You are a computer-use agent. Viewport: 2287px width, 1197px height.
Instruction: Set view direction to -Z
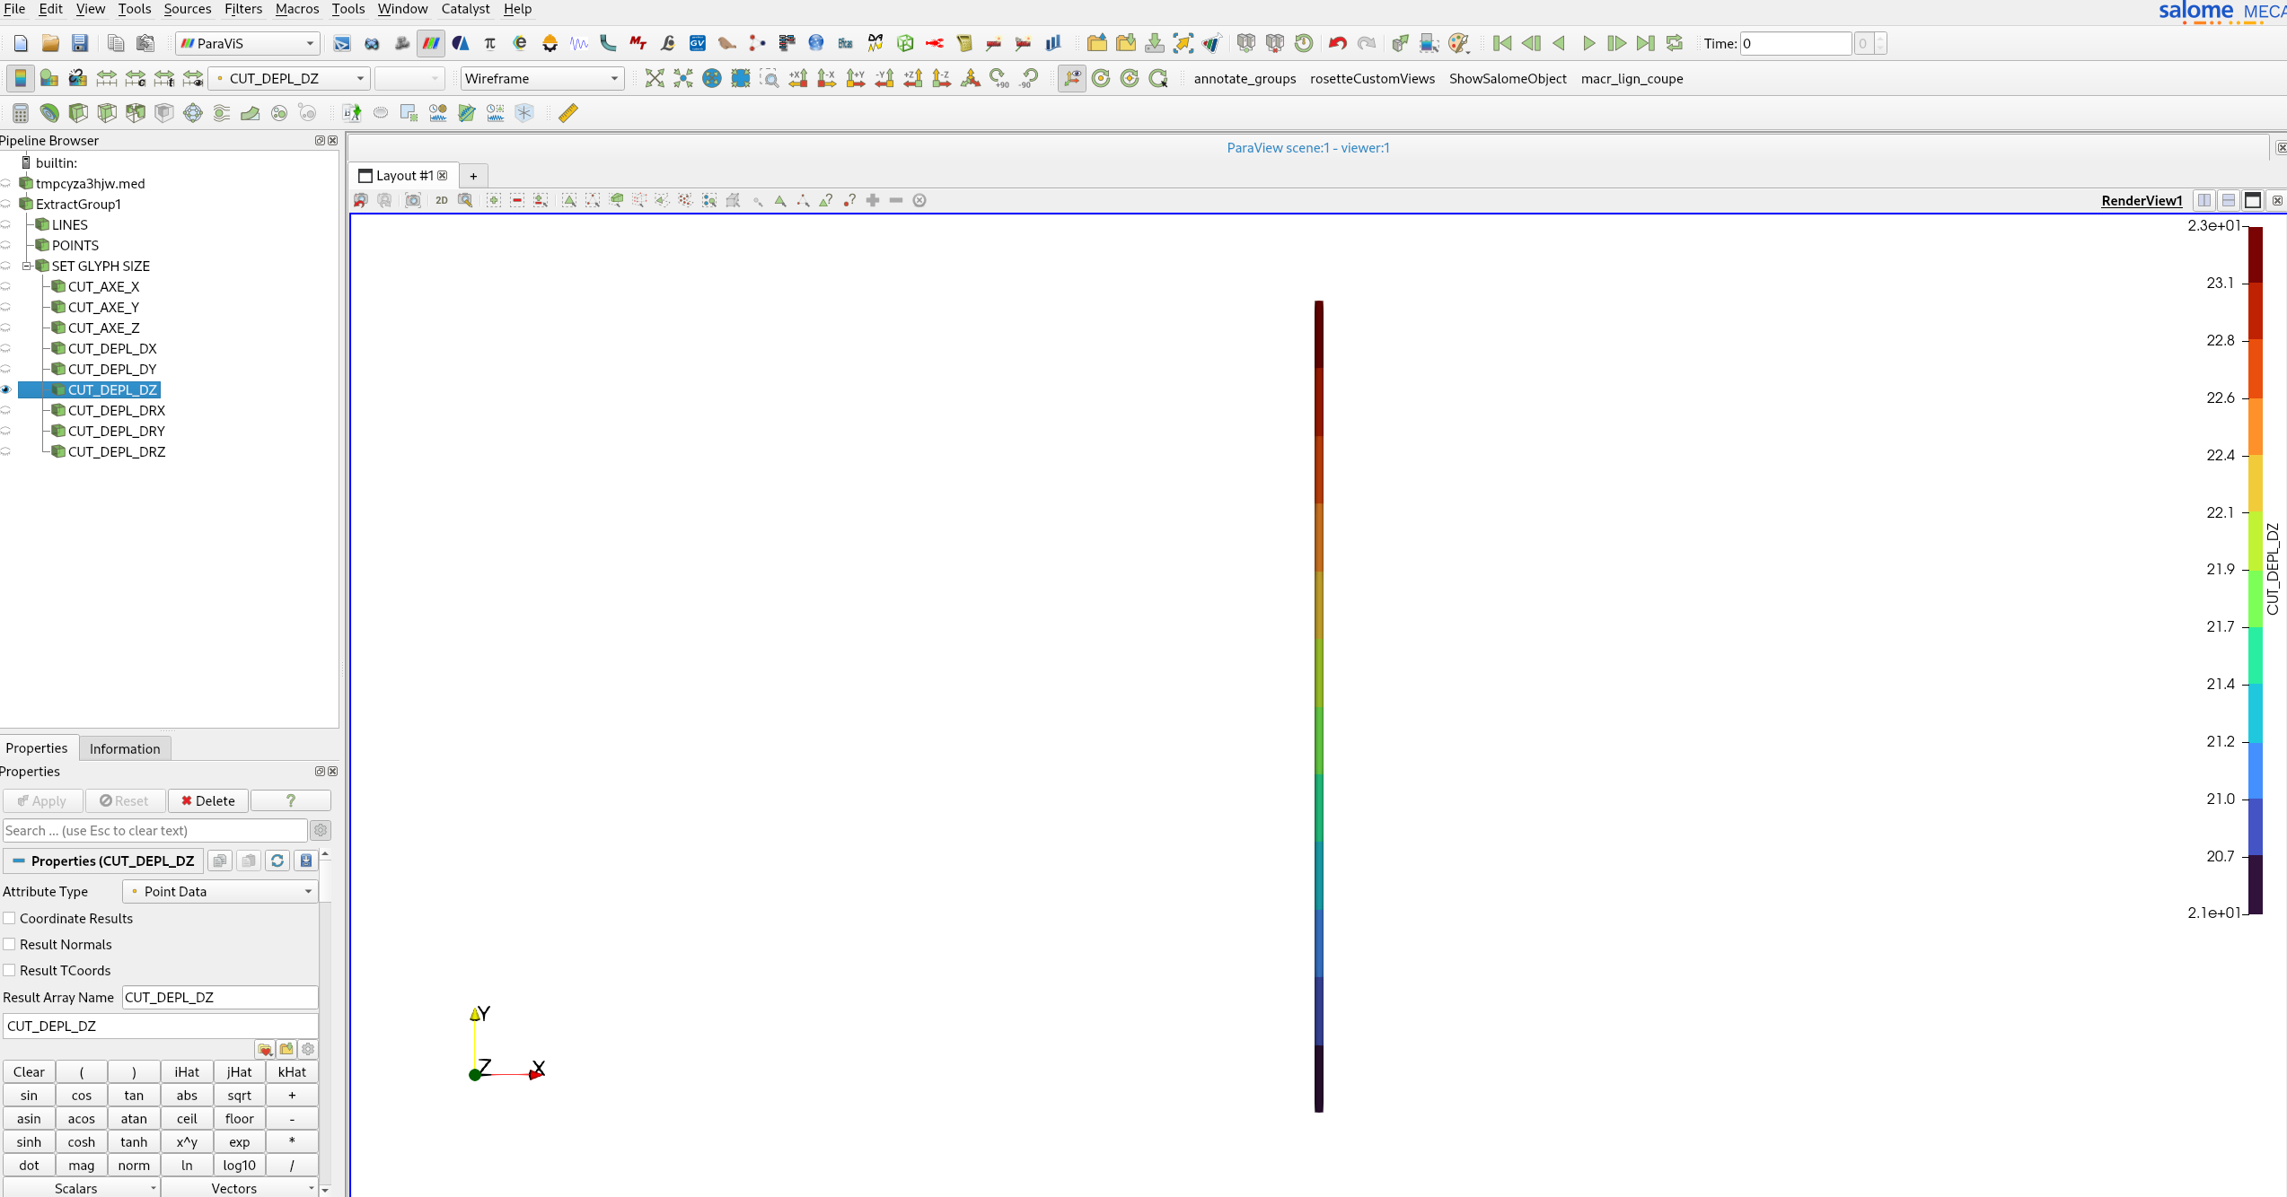pos(942,78)
